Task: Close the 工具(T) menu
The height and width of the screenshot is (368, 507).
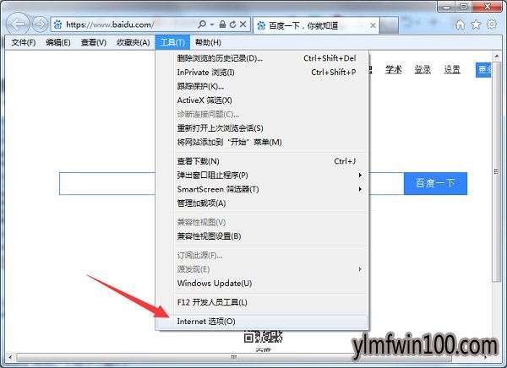Action: click(x=172, y=42)
